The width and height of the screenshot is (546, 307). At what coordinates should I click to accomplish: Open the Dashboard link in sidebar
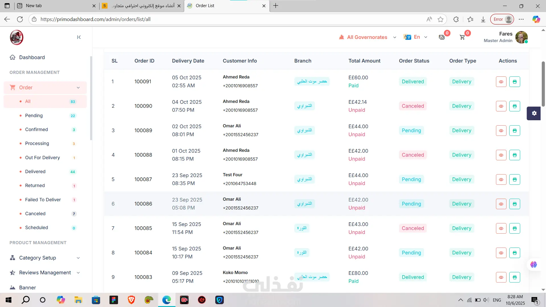32,57
